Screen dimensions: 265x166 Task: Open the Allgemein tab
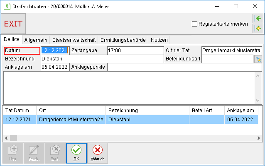click(36, 40)
